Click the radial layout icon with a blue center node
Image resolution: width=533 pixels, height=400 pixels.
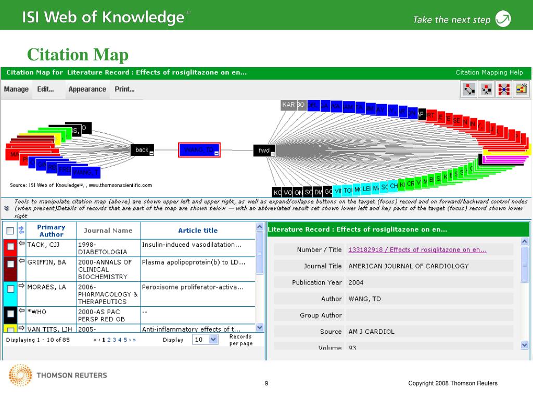point(504,90)
